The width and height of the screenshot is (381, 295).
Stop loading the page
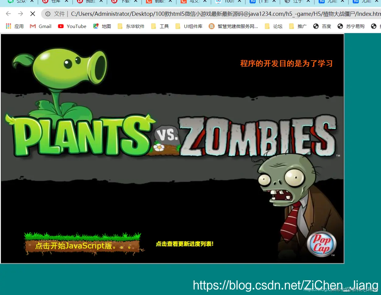click(33, 14)
